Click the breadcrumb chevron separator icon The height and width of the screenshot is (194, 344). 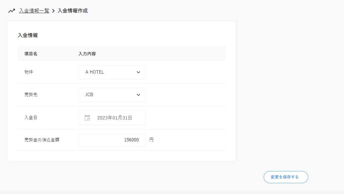tap(53, 11)
